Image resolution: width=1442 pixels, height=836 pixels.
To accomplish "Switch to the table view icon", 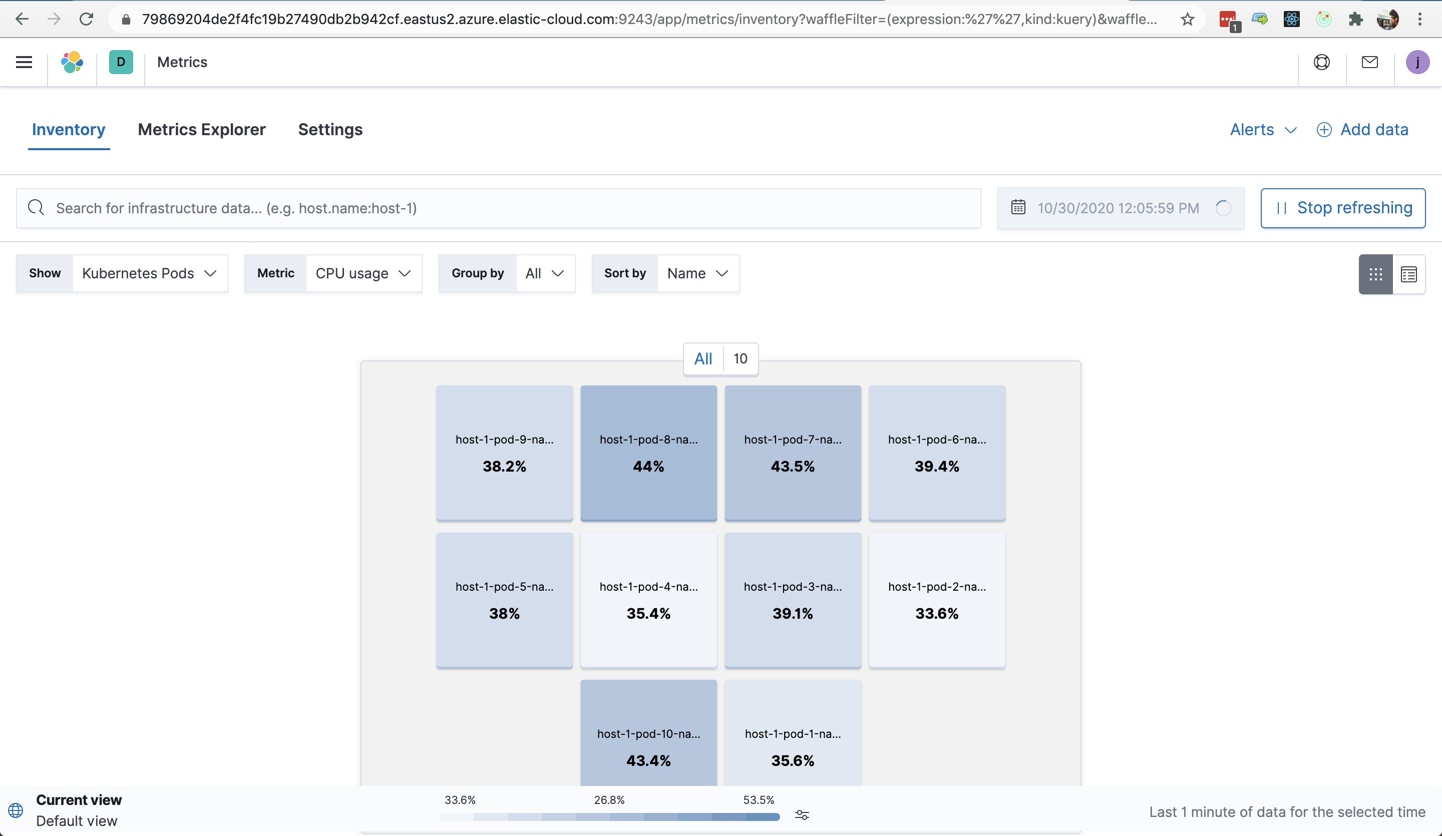I will point(1409,274).
